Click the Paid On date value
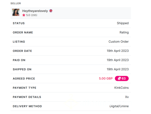The width and height of the screenshot is (151, 114). point(118,60)
